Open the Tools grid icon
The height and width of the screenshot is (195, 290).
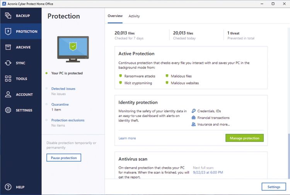8,79
